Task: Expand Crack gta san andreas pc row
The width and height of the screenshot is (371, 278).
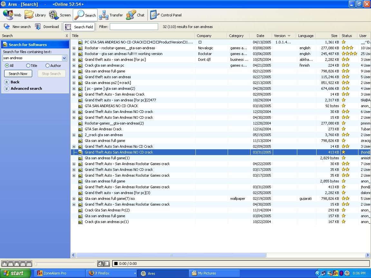Action: click(x=74, y=65)
